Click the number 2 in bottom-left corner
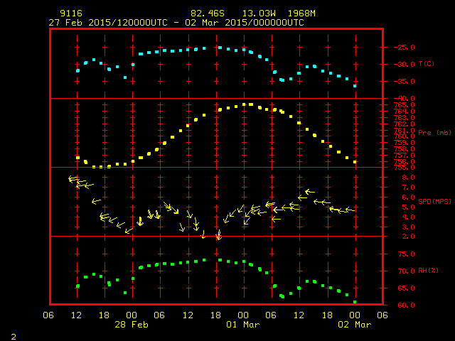The image size is (455, 341). point(14,337)
